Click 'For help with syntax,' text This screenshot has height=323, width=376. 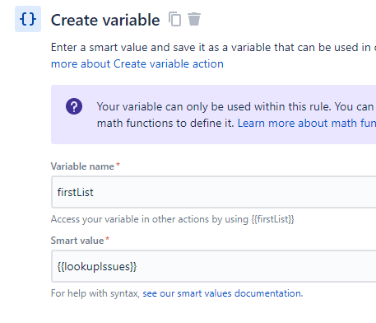[95, 293]
